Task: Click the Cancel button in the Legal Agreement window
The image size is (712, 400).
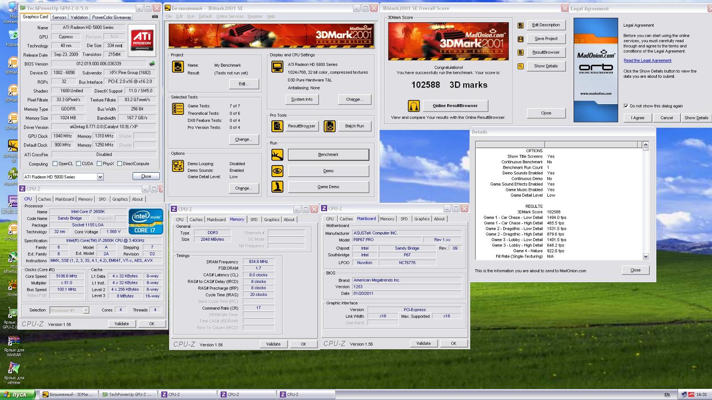Action: point(667,118)
